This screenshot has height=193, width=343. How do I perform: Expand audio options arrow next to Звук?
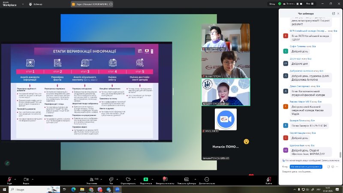[x=16, y=177]
